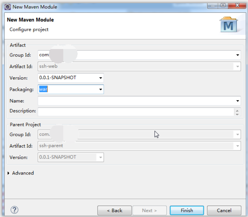Click the Parent Project group label

click(x=25, y=125)
